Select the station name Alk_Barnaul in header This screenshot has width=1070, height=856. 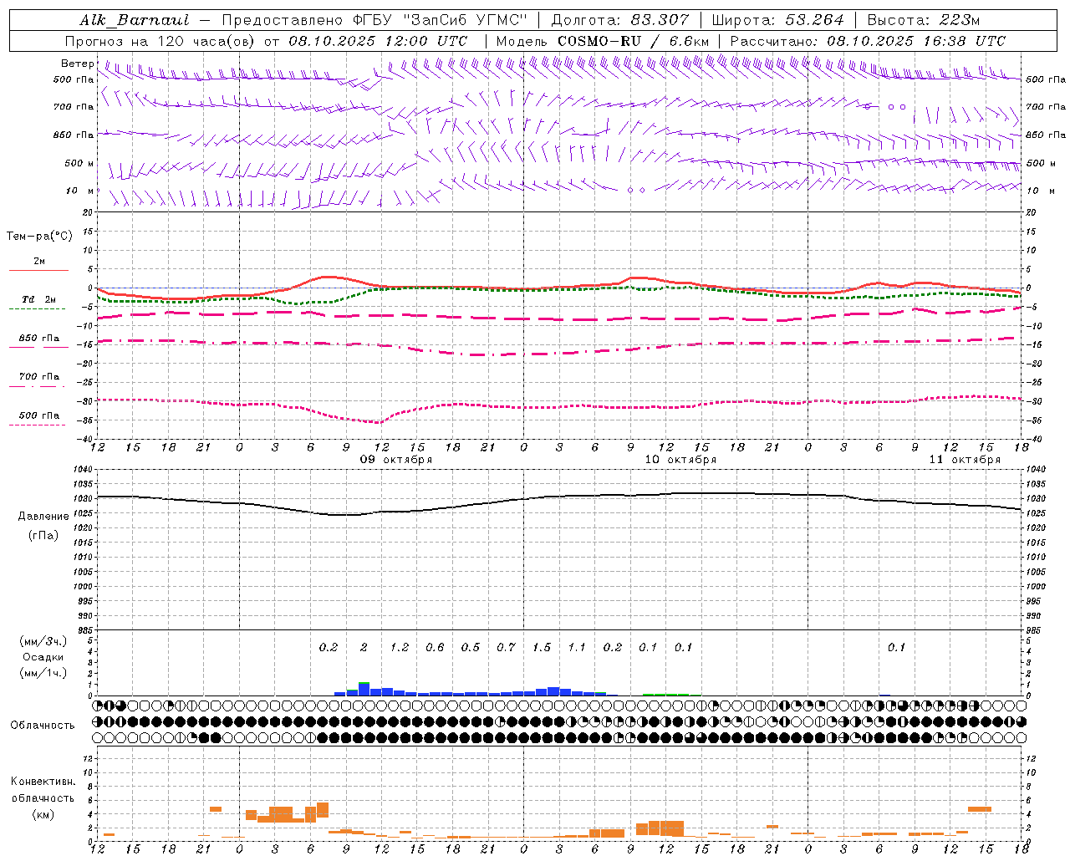click(x=135, y=20)
